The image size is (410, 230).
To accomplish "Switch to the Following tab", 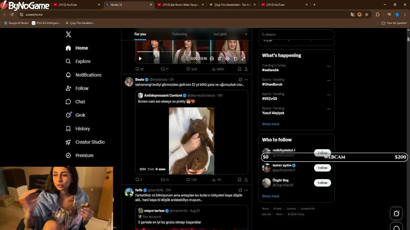I will pos(180,34).
